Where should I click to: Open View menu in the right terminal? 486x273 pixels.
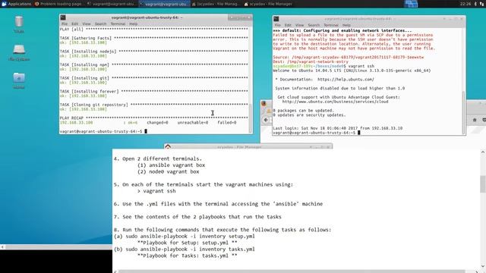[299, 25]
